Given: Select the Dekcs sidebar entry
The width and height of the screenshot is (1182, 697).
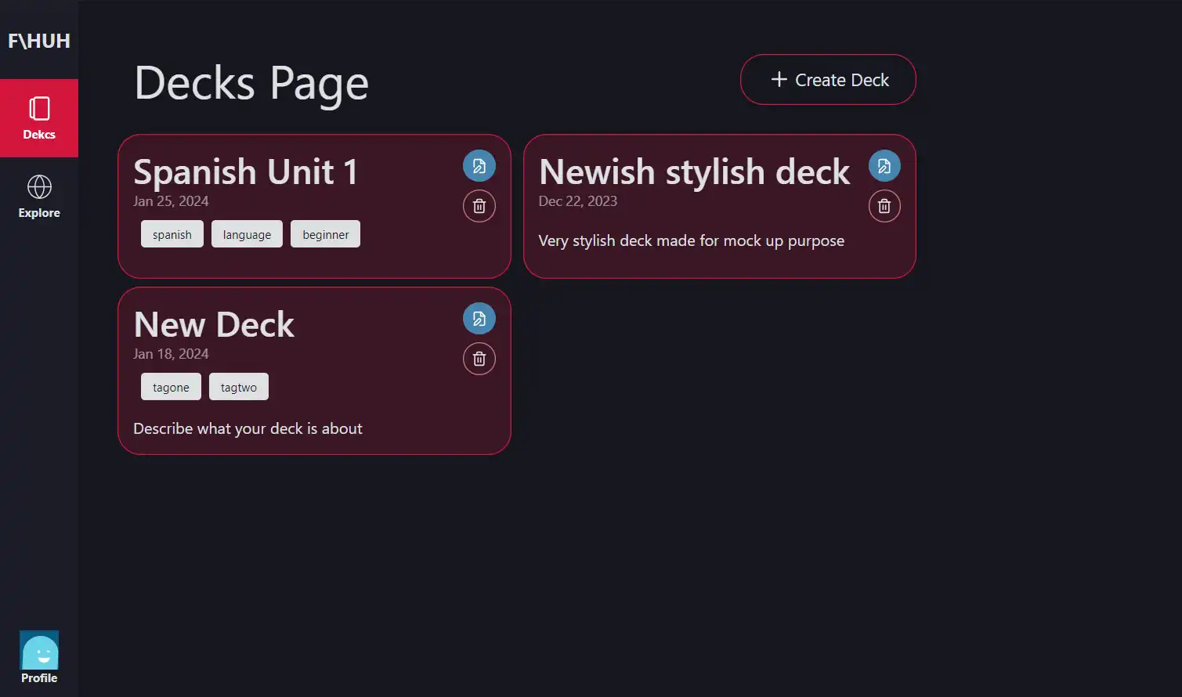Looking at the screenshot, I should (39, 118).
